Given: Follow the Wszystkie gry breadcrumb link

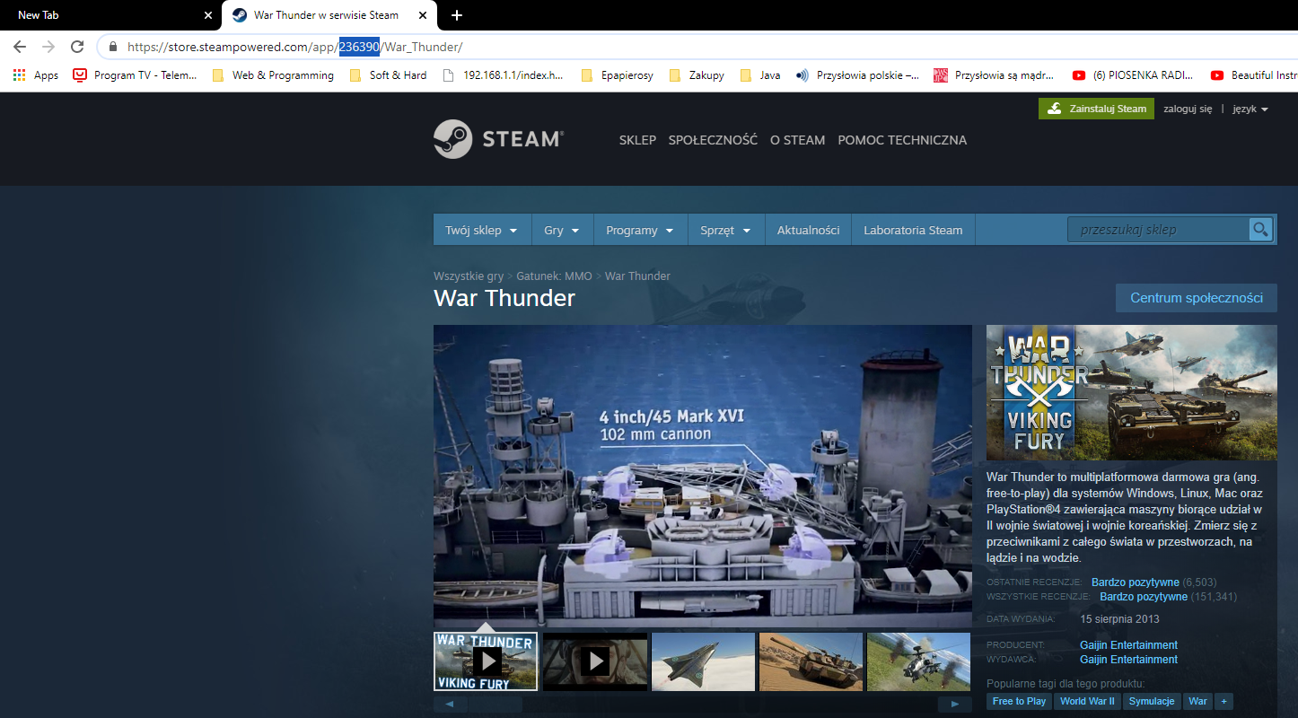Looking at the screenshot, I should point(469,276).
